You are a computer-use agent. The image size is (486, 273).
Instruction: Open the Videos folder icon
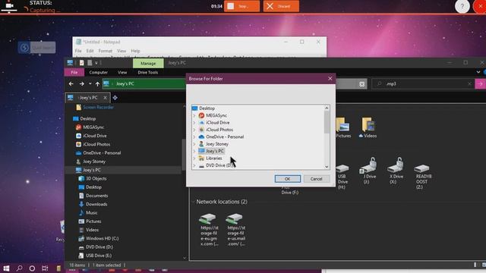point(368,127)
